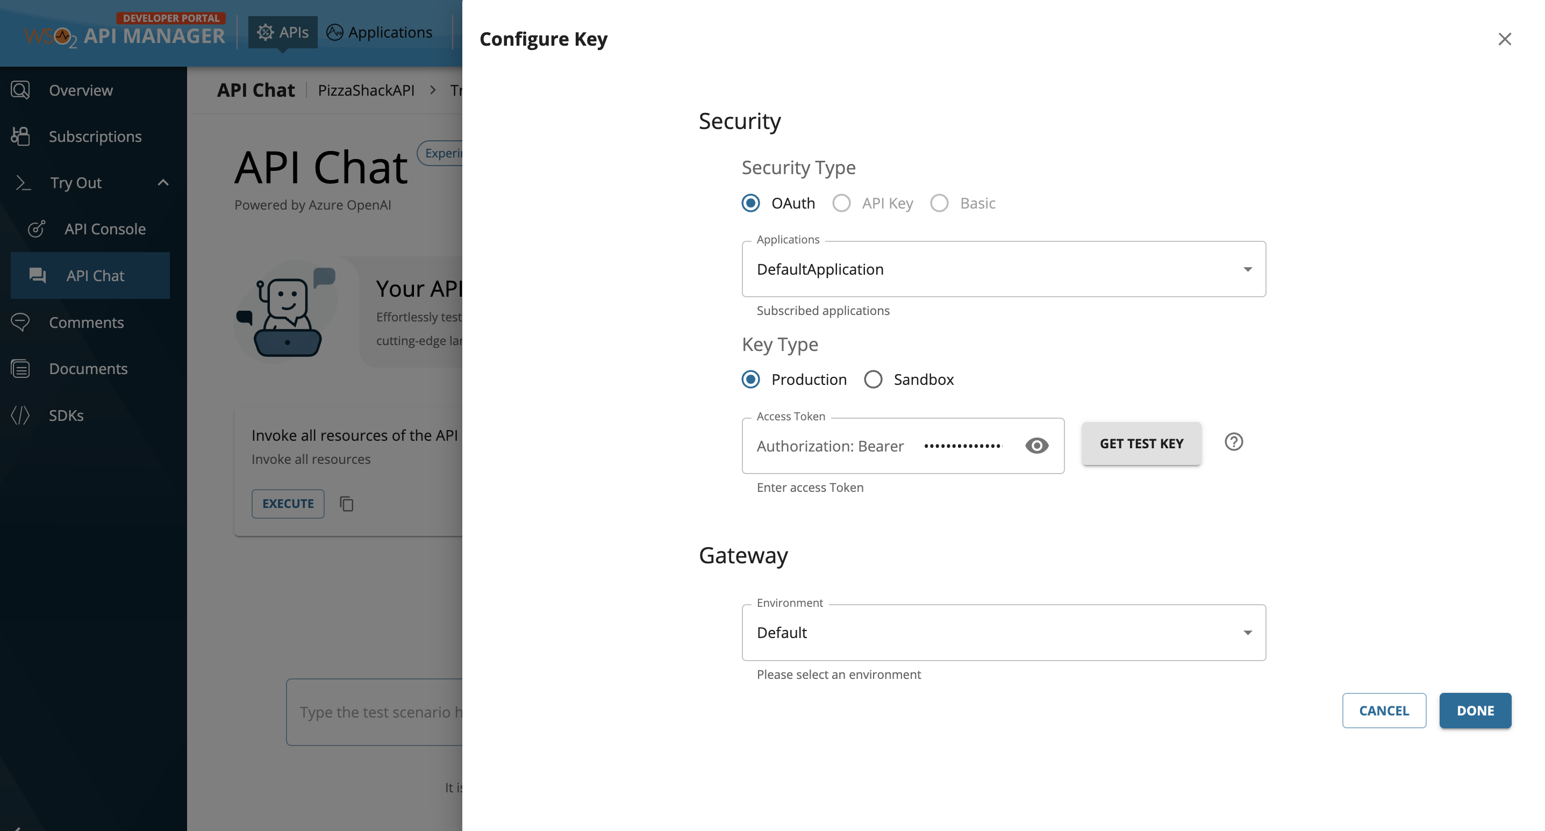Click copy icon next to Execute
1545x831 pixels.
(x=347, y=504)
